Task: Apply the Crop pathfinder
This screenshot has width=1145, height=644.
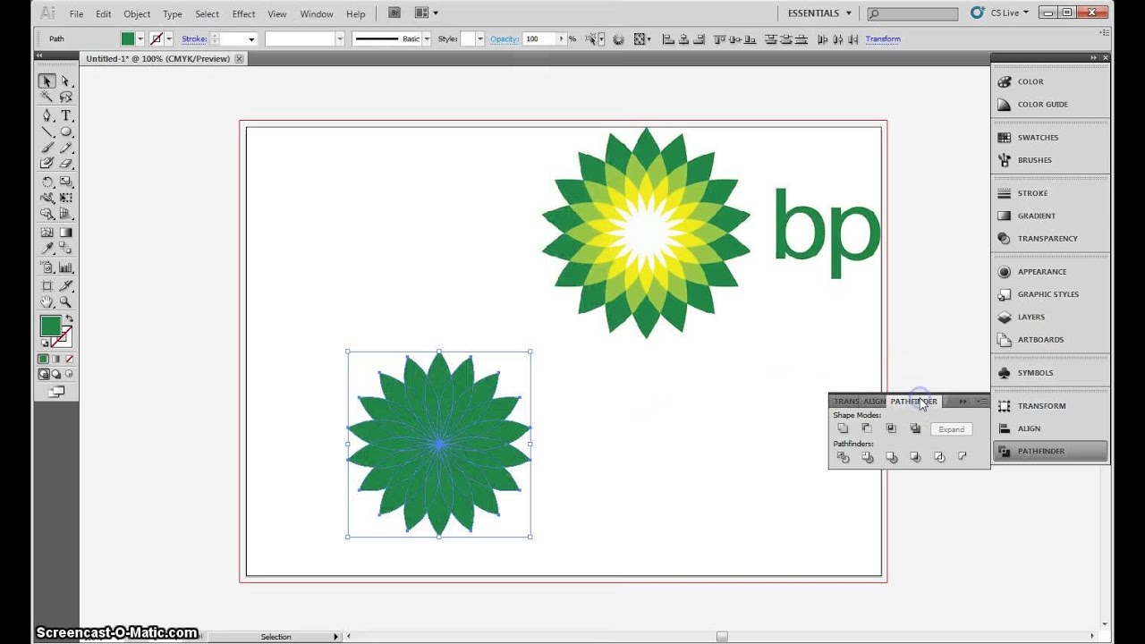Action: [x=915, y=457]
